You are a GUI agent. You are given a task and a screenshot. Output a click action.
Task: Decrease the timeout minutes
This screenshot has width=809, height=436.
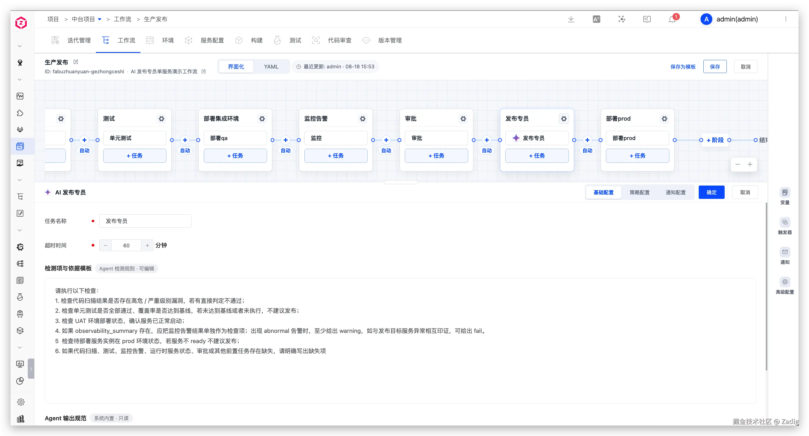(106, 245)
